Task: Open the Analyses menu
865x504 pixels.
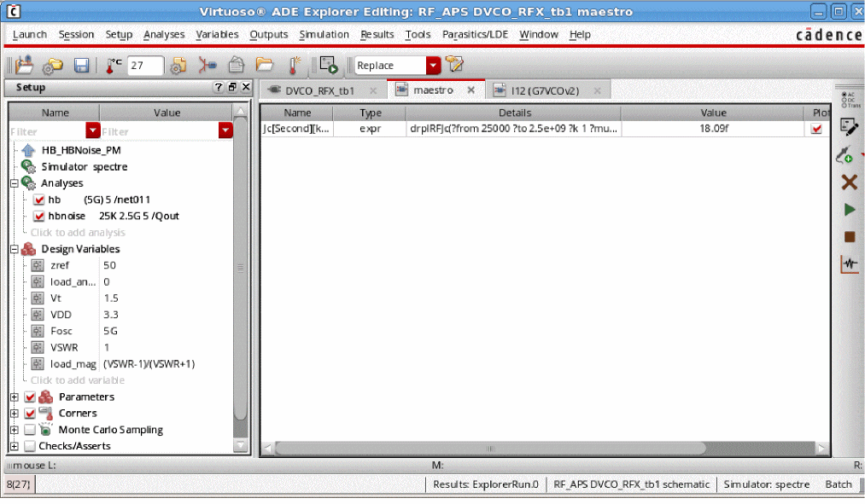Action: [x=164, y=34]
